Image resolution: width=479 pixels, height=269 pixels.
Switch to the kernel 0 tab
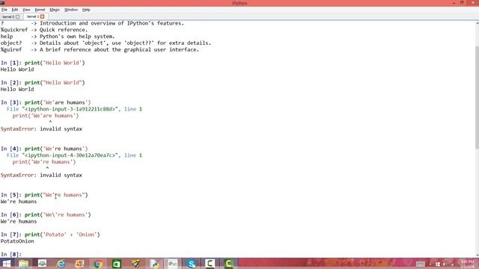pyautogui.click(x=8, y=16)
